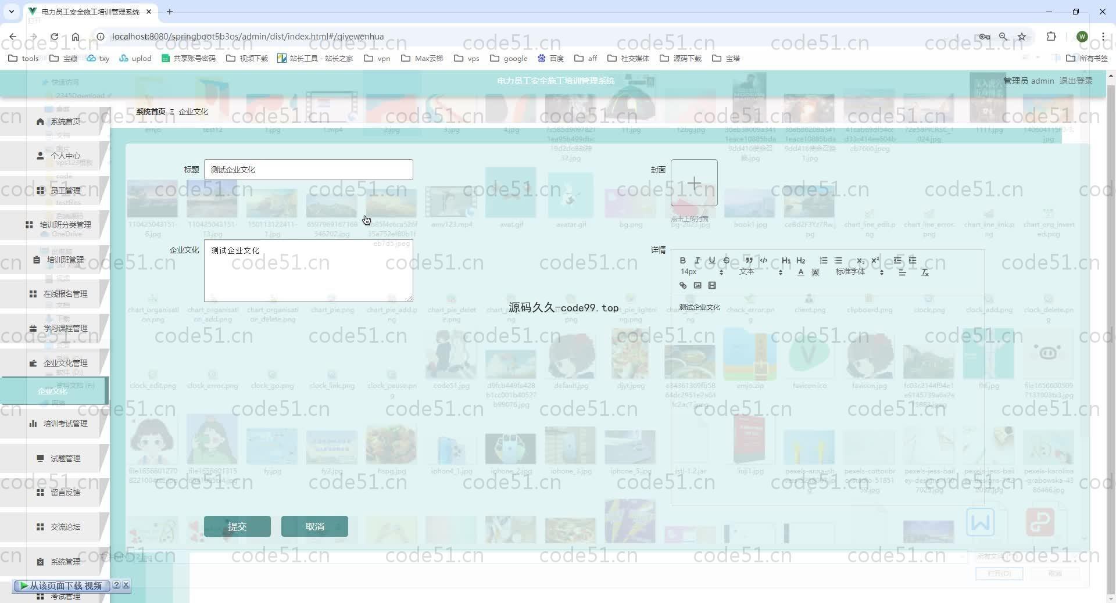Apply superscript formatting

(x=875, y=260)
